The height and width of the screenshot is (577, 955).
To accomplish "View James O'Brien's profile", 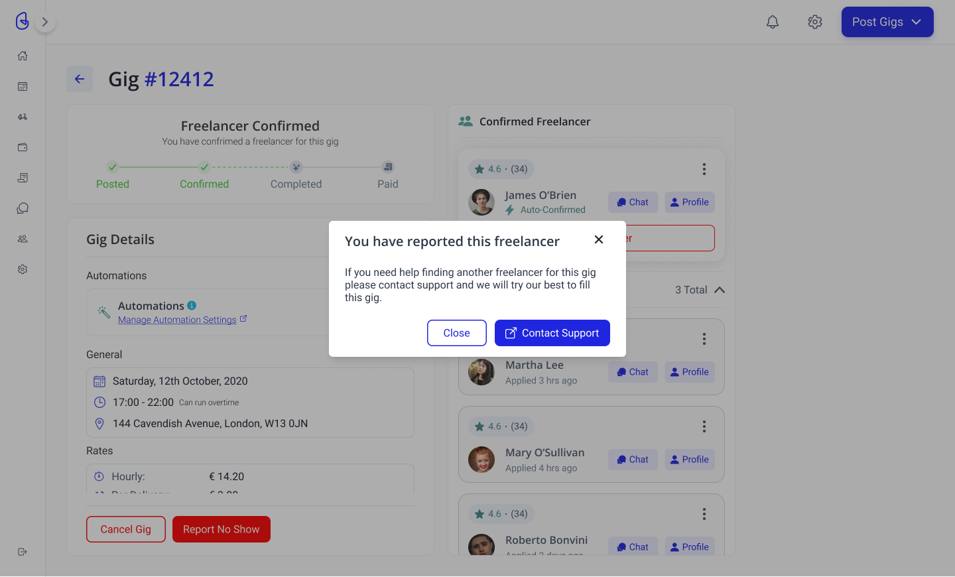I will point(690,202).
